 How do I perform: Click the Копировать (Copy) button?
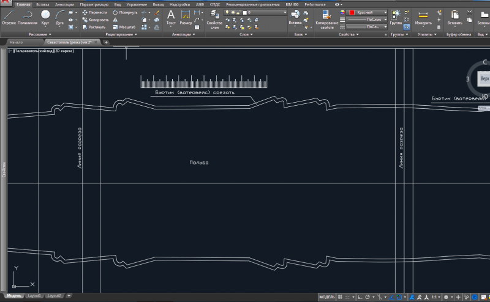click(95, 20)
